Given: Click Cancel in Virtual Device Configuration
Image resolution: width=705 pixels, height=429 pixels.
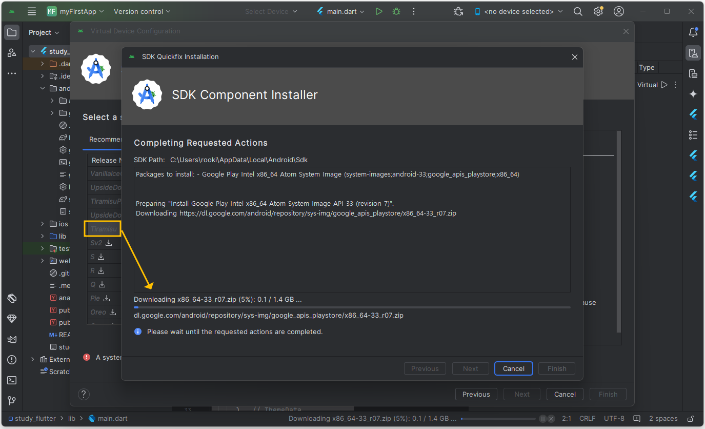Looking at the screenshot, I should [565, 394].
